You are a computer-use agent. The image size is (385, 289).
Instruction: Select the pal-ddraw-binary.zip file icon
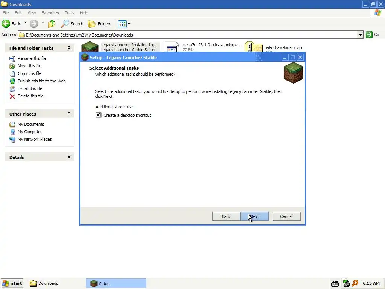(253, 47)
